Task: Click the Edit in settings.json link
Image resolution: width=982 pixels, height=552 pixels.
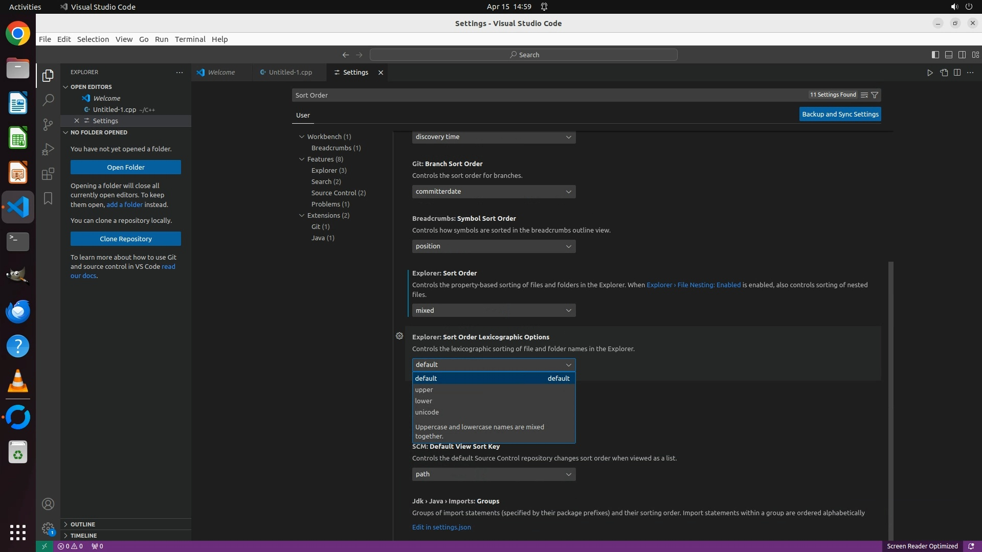Action: pyautogui.click(x=441, y=527)
